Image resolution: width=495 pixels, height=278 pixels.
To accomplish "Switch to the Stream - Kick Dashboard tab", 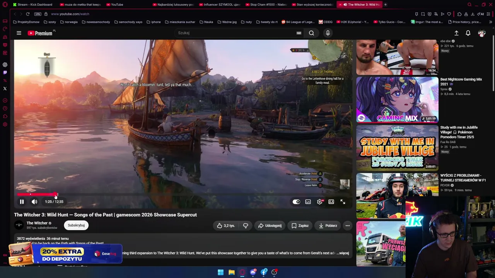I will point(32,5).
